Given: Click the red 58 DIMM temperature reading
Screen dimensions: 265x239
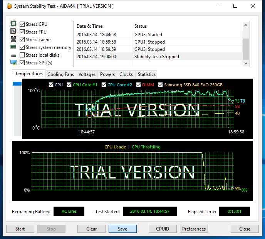Looking at the screenshot, I should (x=237, y=106).
